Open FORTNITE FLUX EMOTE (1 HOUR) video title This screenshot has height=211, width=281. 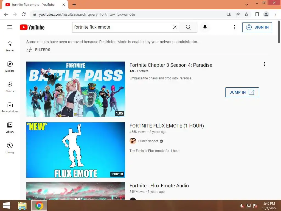167,126
